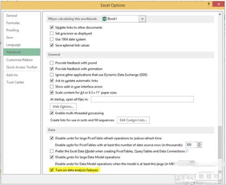
Task: Click 'Create lists for use in sorts' label
Action: point(82,120)
